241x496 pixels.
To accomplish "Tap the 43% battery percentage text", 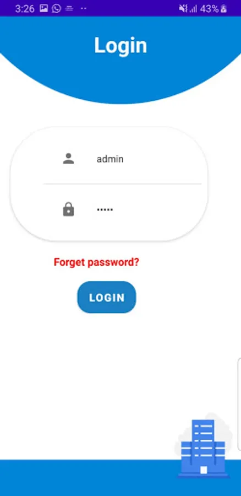I will tap(209, 8).
